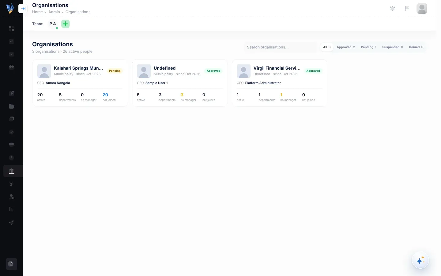Open the pencil edit icon in sidebar

coord(11,93)
